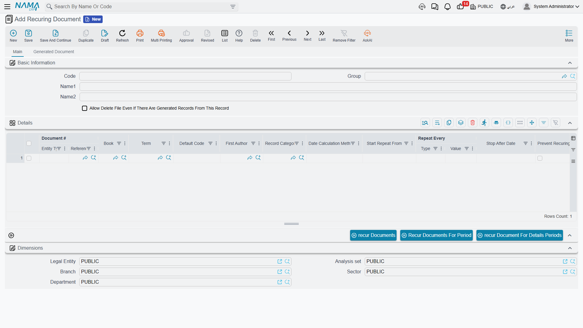Collapse the recur actions section
Viewport: 583px width, 328px height.
point(570,235)
